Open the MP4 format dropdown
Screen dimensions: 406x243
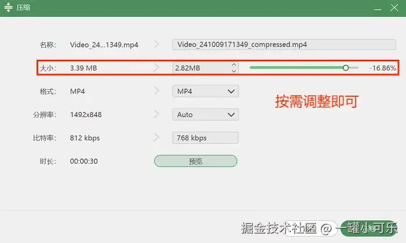(x=205, y=92)
